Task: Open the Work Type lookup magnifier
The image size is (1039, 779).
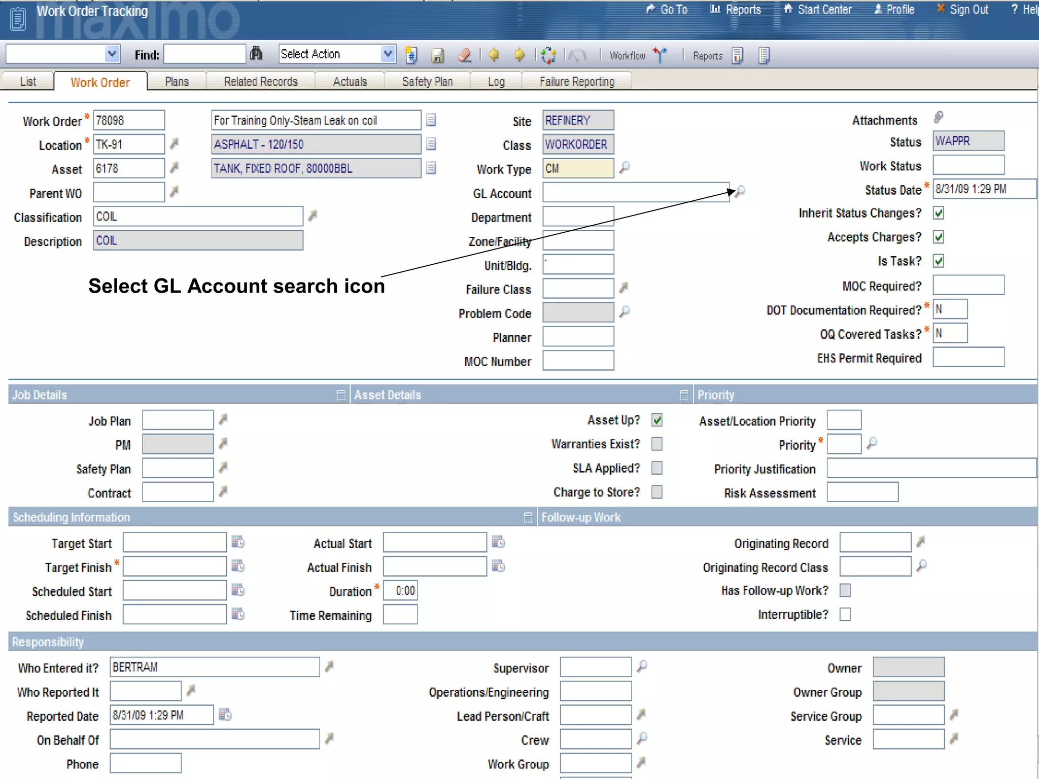Action: [x=625, y=167]
